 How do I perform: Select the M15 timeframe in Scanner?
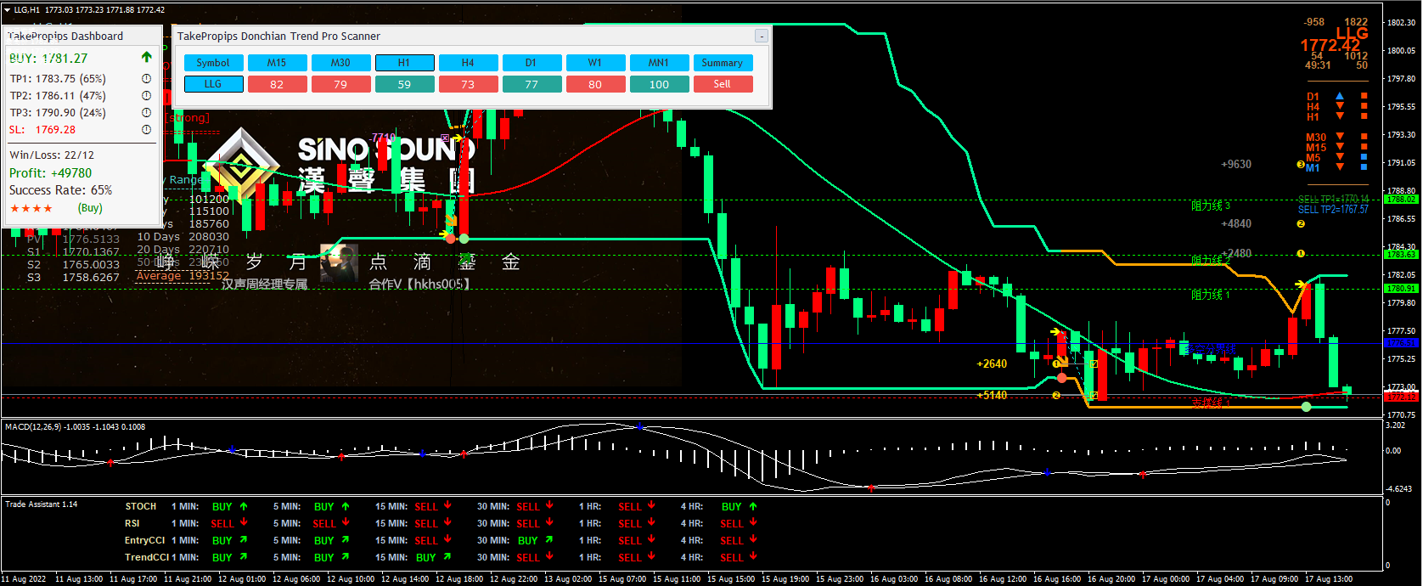click(277, 63)
